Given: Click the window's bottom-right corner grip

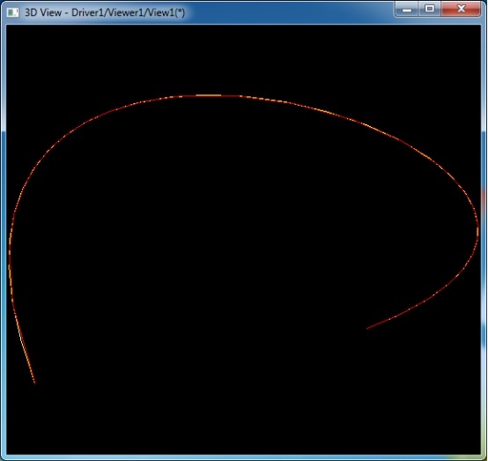Looking at the screenshot, I should tap(484, 457).
